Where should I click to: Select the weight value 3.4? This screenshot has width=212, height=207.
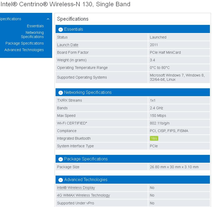pyautogui.click(x=153, y=60)
